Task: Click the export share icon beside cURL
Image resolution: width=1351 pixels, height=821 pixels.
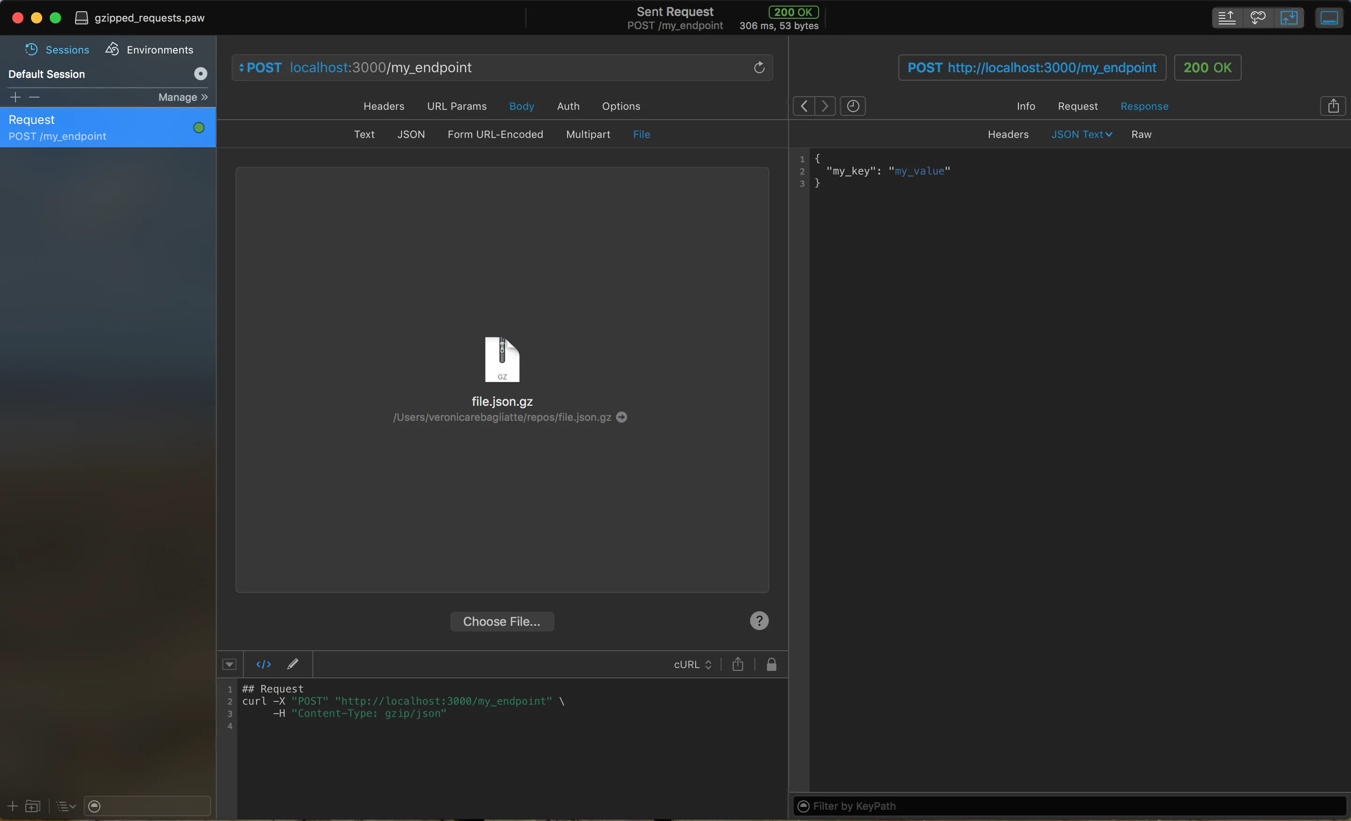Action: 737,664
